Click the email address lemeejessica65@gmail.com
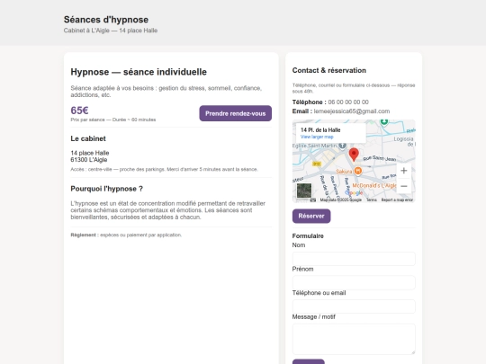 click(x=352, y=111)
